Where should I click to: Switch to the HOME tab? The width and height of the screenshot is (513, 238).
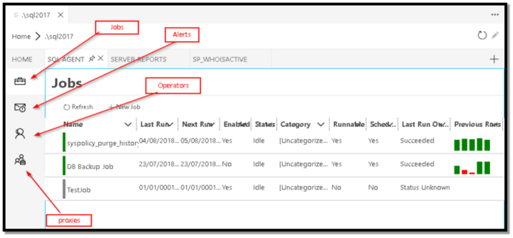(x=22, y=59)
